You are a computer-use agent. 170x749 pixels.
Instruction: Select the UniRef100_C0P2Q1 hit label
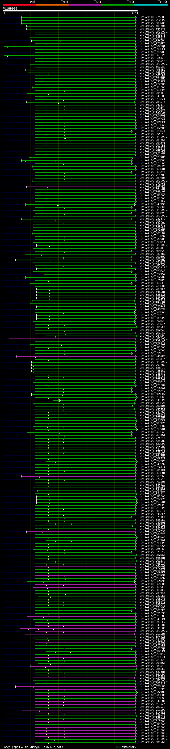(152, 46)
